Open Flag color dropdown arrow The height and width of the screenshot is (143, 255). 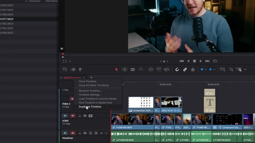click(x=206, y=70)
